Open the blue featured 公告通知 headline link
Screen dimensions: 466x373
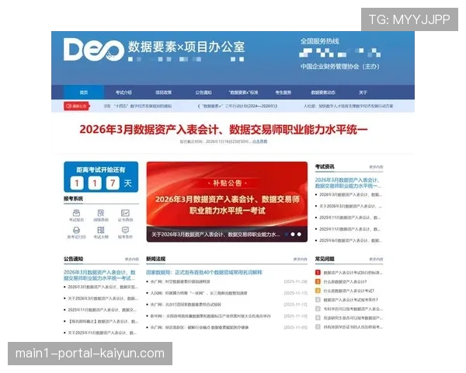click(x=100, y=275)
